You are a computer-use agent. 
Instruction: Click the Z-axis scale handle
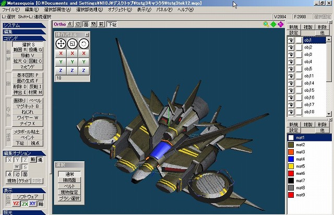pos(72,70)
